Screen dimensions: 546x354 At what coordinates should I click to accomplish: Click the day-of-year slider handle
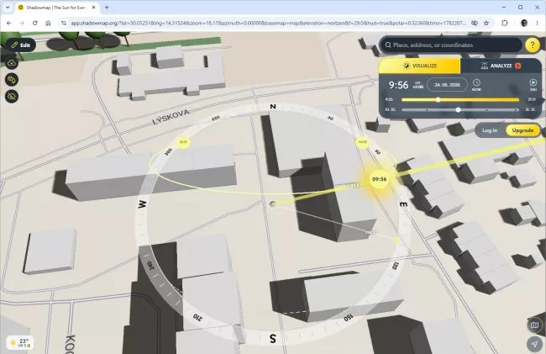tap(459, 110)
